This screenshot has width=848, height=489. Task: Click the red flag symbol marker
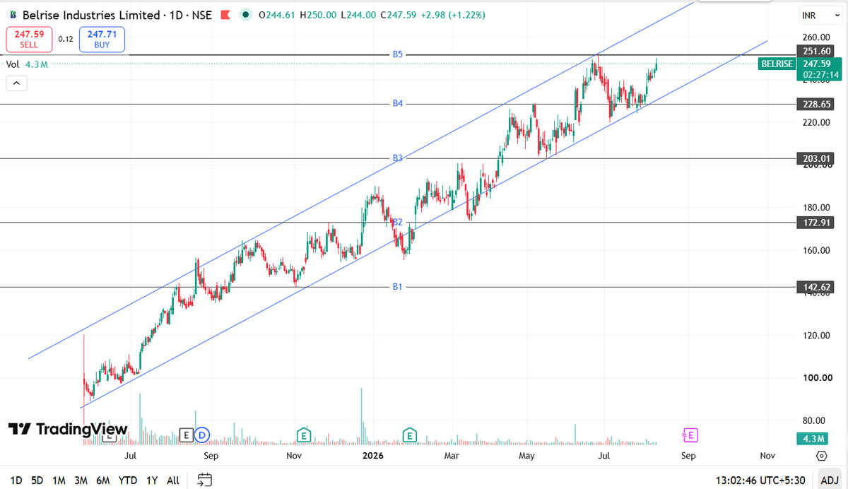pyautogui.click(x=225, y=14)
